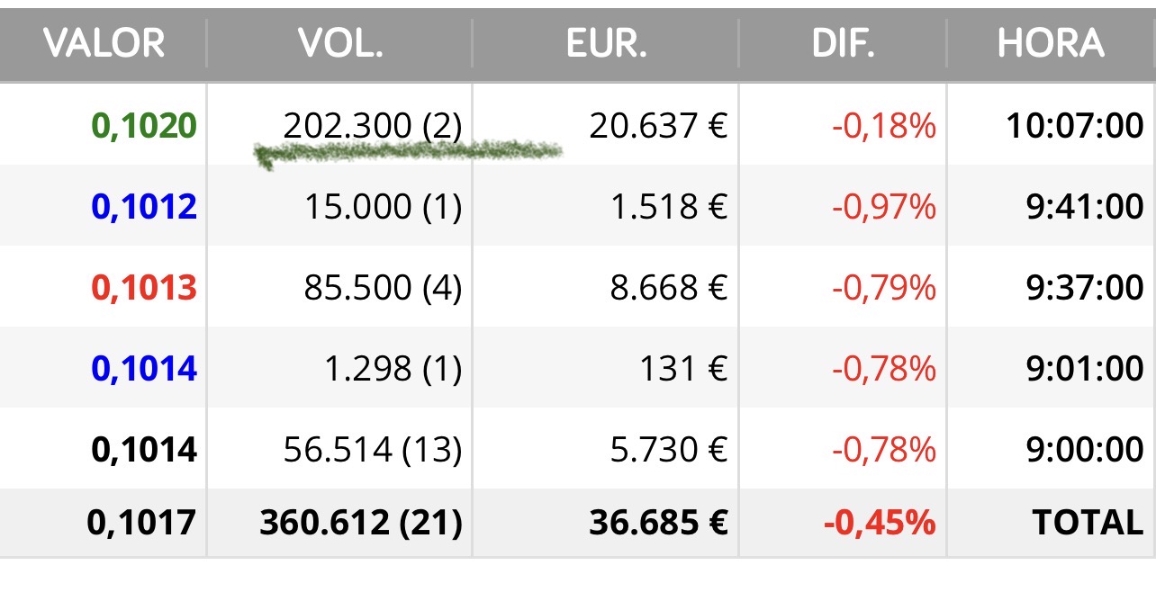Screen dimensions: 1156x601
Task: Click the red 0,1013 price value
Action: coord(144,288)
